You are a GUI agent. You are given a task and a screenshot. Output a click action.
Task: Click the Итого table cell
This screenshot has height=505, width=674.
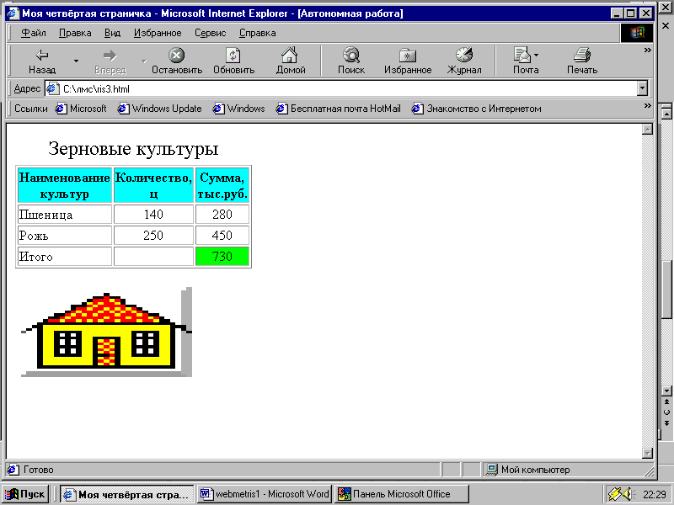pos(65,257)
